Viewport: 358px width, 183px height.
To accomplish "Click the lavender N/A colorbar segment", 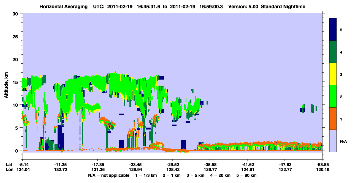I will click(x=333, y=140).
